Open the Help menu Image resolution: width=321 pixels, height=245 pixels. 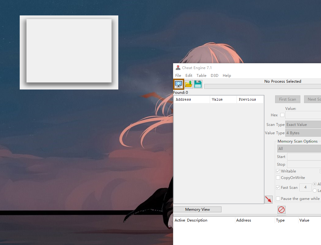[227, 76]
